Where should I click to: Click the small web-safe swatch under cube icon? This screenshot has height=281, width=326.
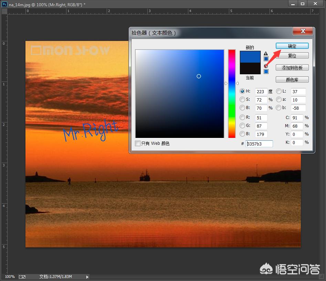266,72
